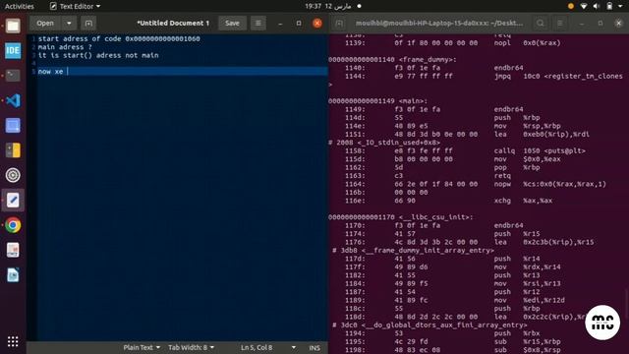Open the circular settings app in dock
Image resolution: width=629 pixels, height=354 pixels.
[13, 175]
